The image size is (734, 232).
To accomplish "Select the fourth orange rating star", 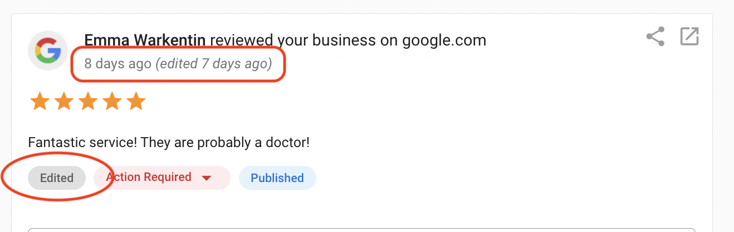I will (x=111, y=102).
